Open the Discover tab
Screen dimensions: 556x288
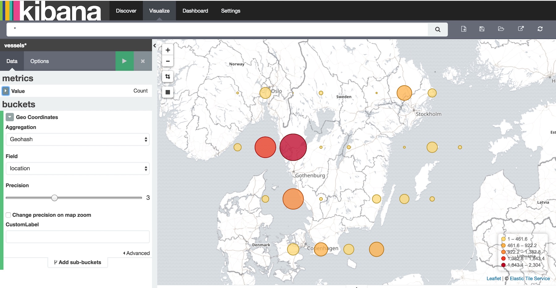coord(126,11)
